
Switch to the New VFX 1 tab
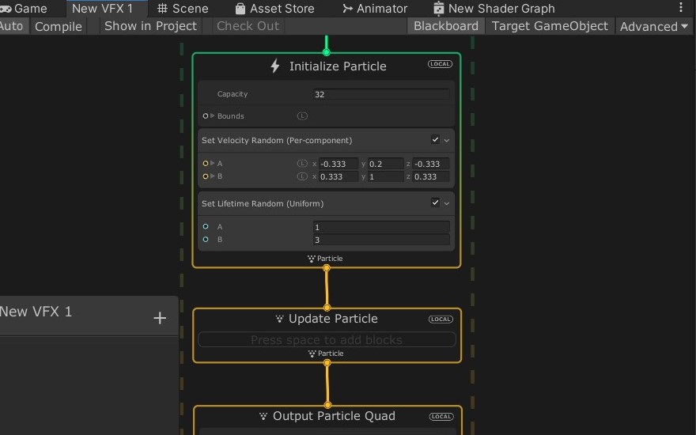point(102,9)
